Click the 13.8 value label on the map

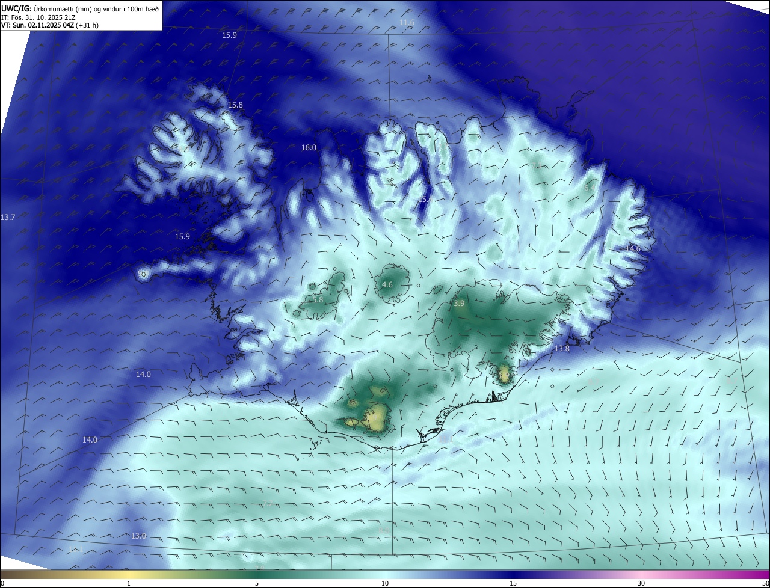click(x=562, y=349)
